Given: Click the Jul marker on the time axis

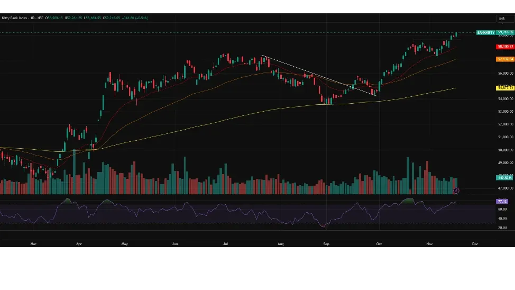Looking at the screenshot, I should (226, 244).
